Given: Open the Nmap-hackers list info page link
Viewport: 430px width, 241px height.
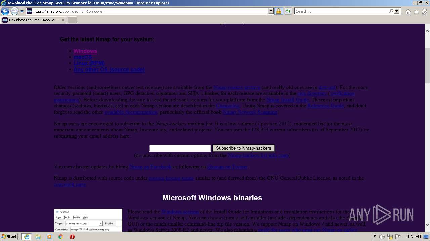Looking at the screenshot, I should pyautogui.click(x=258, y=155).
